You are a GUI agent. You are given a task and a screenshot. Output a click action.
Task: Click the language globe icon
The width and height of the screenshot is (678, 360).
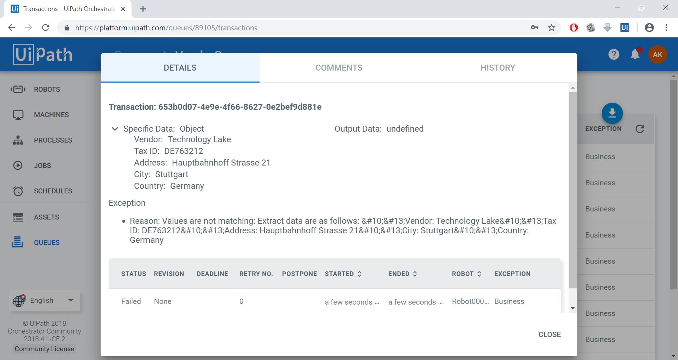click(19, 300)
